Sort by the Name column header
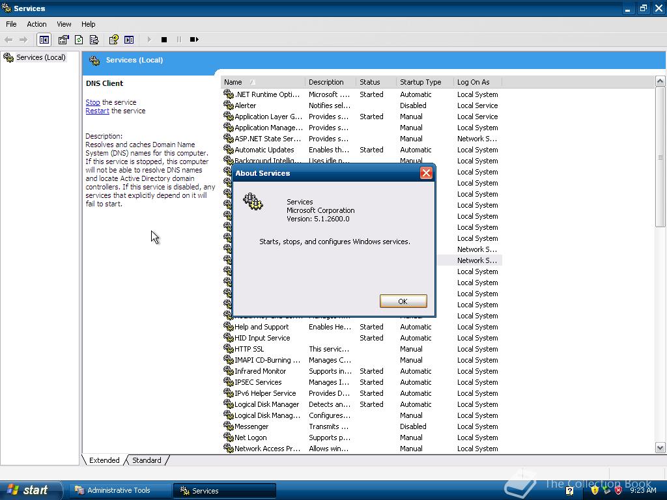667x500 pixels. coord(263,82)
